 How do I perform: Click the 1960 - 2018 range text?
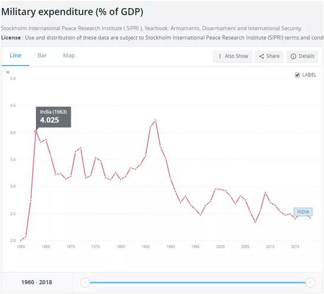point(37,282)
